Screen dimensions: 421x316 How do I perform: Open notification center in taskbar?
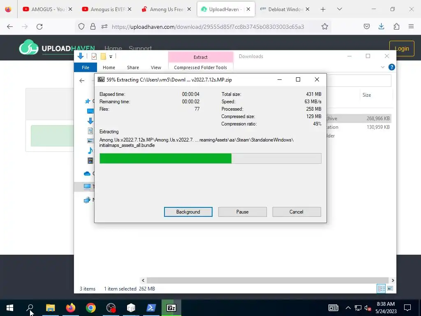[407, 308]
